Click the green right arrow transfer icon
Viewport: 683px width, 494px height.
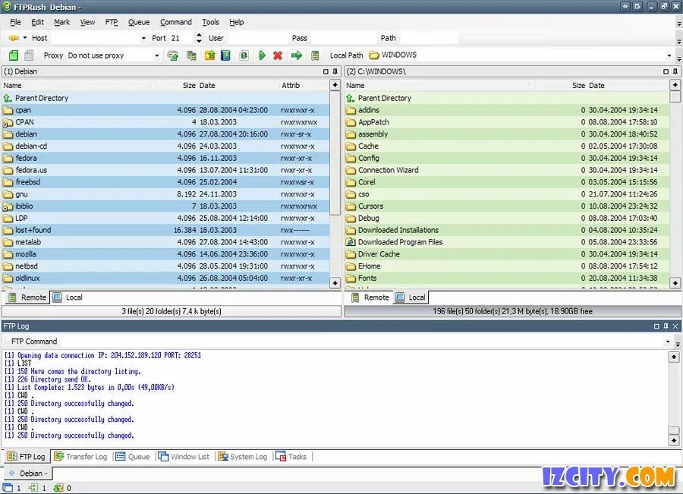(x=296, y=55)
